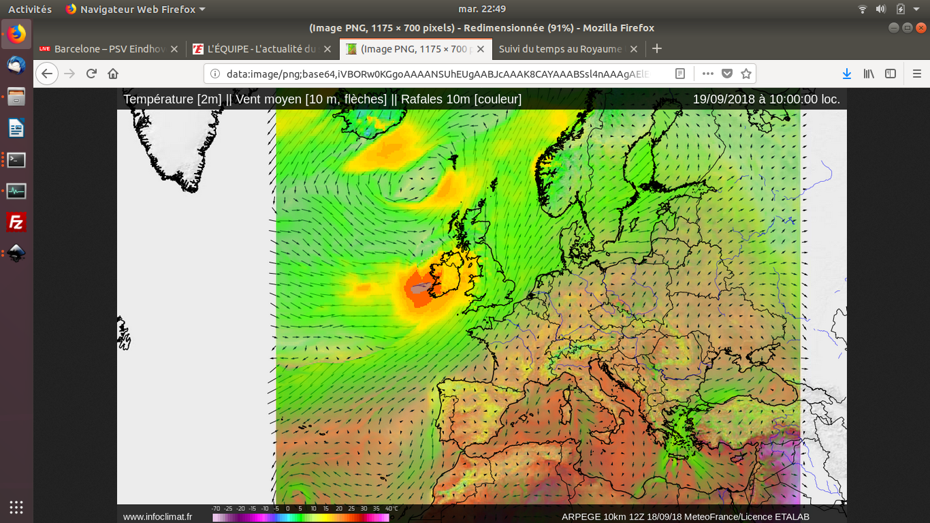This screenshot has height=523, width=930.
Task: Click the ARPEGE 10km 12Z credit text
Action: 686,517
